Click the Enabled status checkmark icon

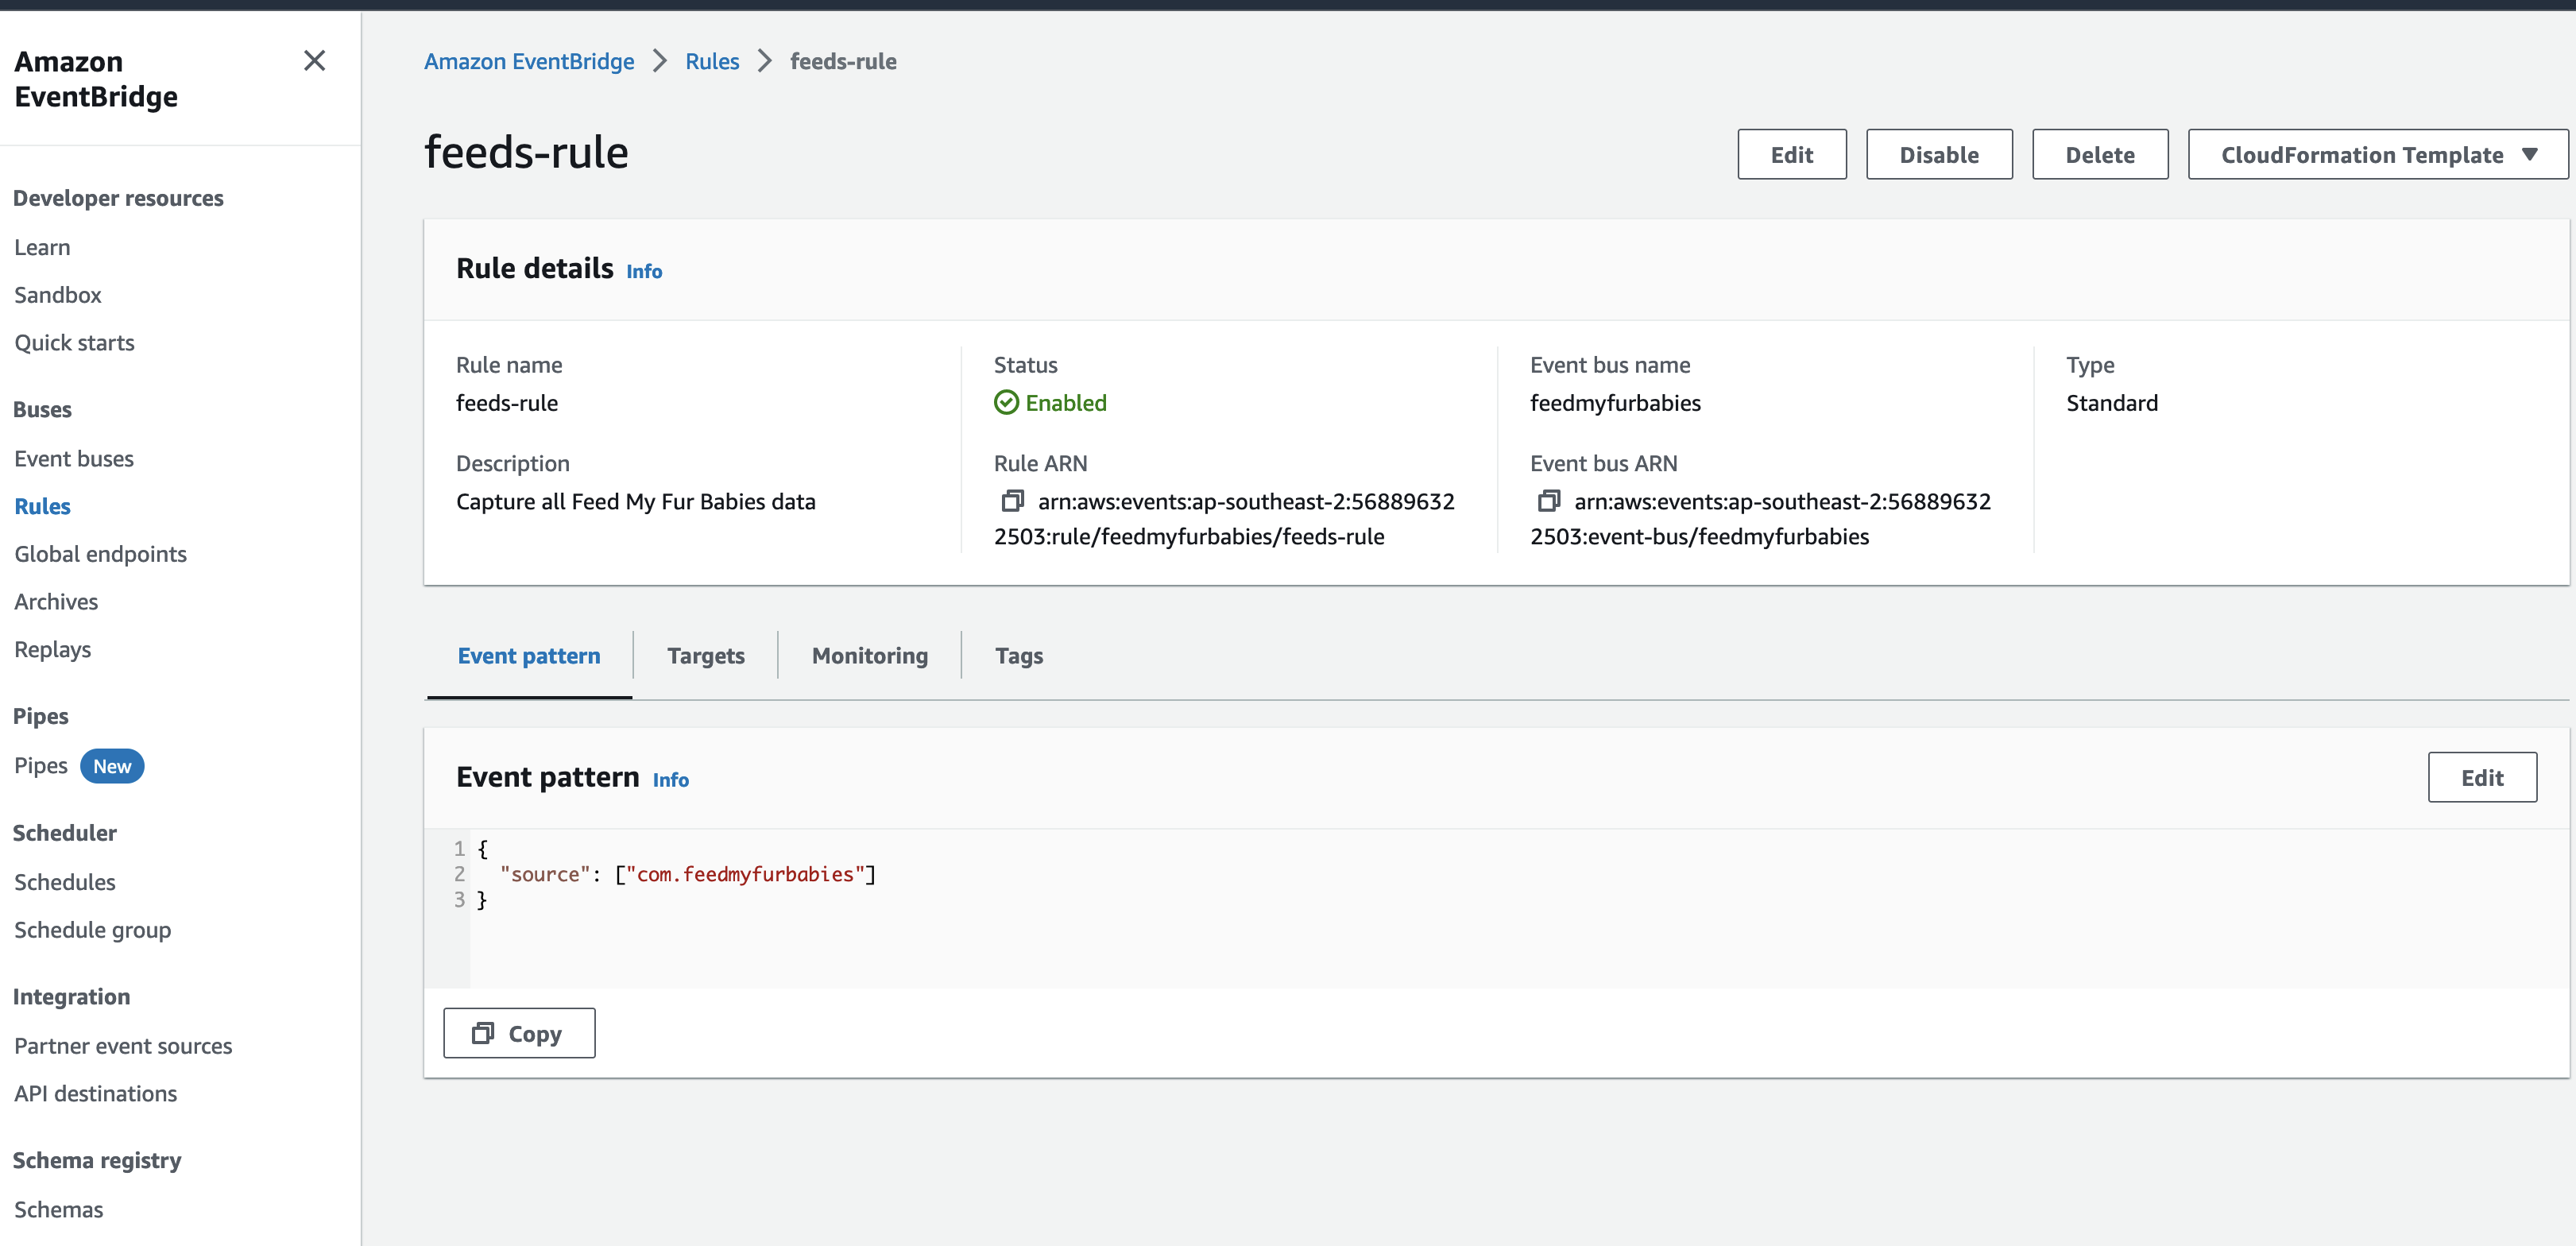pos(1006,402)
